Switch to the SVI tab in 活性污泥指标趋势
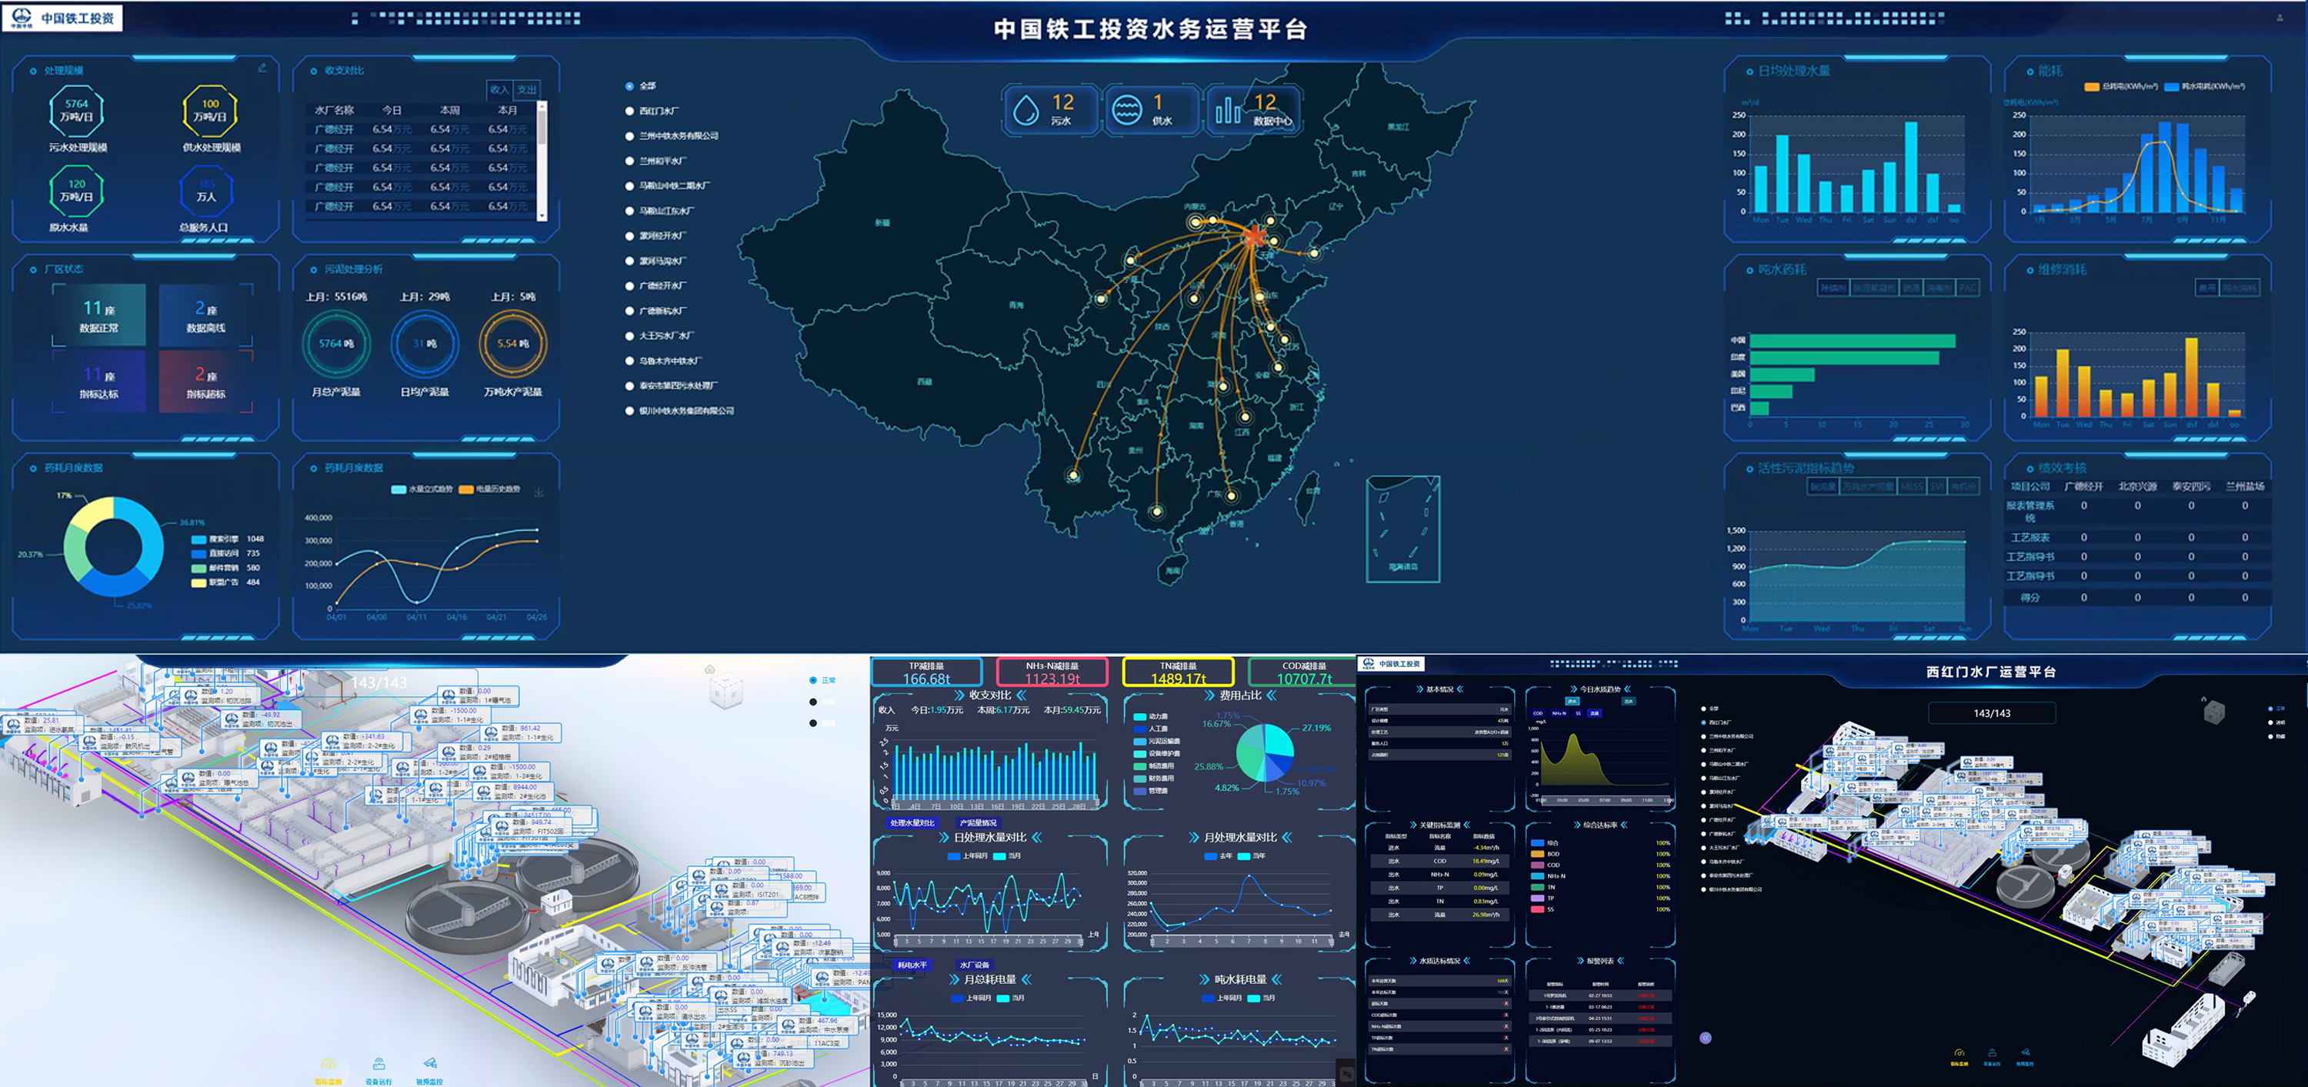The height and width of the screenshot is (1087, 2308). (x=1936, y=487)
